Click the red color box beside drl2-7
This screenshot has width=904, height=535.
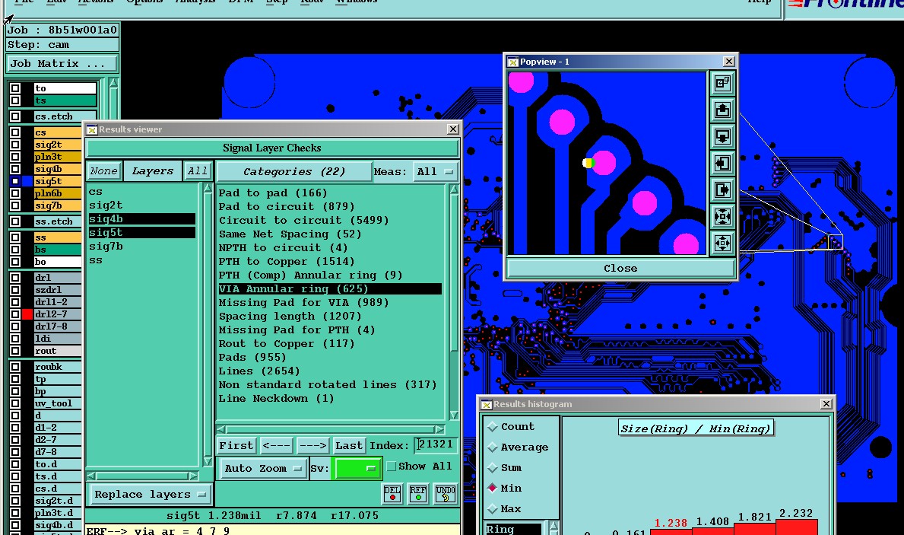click(x=27, y=314)
